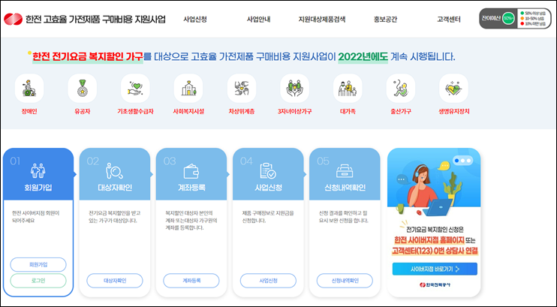Click the 신청내역확인 box icon in step 05

pyautogui.click(x=345, y=171)
